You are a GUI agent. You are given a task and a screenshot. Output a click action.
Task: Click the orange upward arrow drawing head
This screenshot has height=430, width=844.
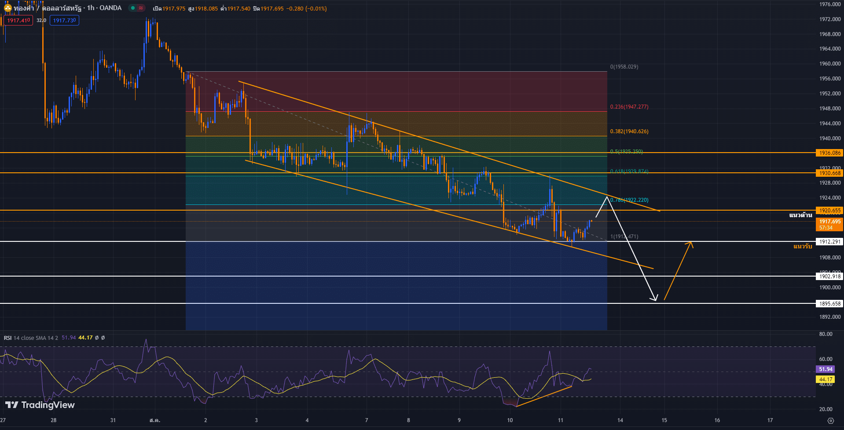690,244
